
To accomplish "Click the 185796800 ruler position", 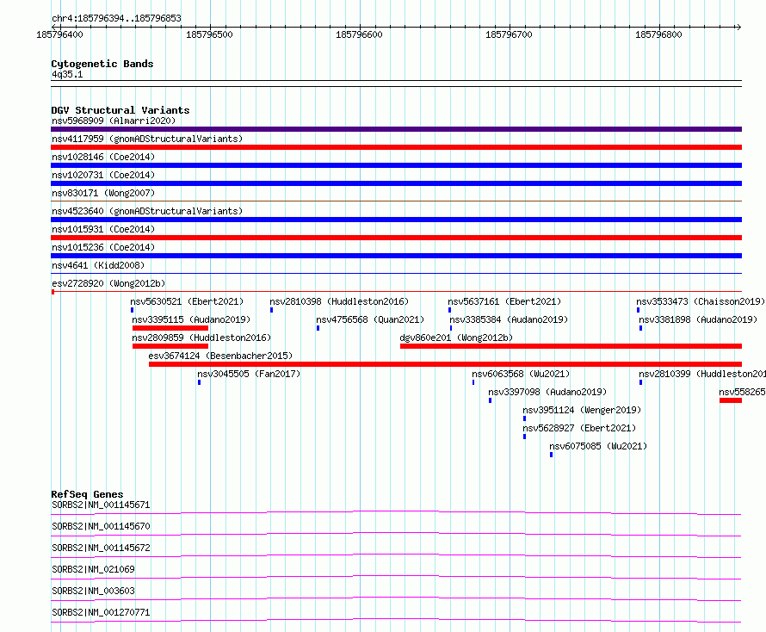I will tap(658, 34).
